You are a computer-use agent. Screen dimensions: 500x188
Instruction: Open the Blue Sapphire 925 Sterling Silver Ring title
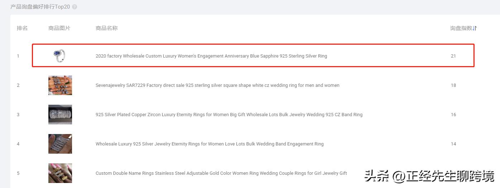[211, 56]
